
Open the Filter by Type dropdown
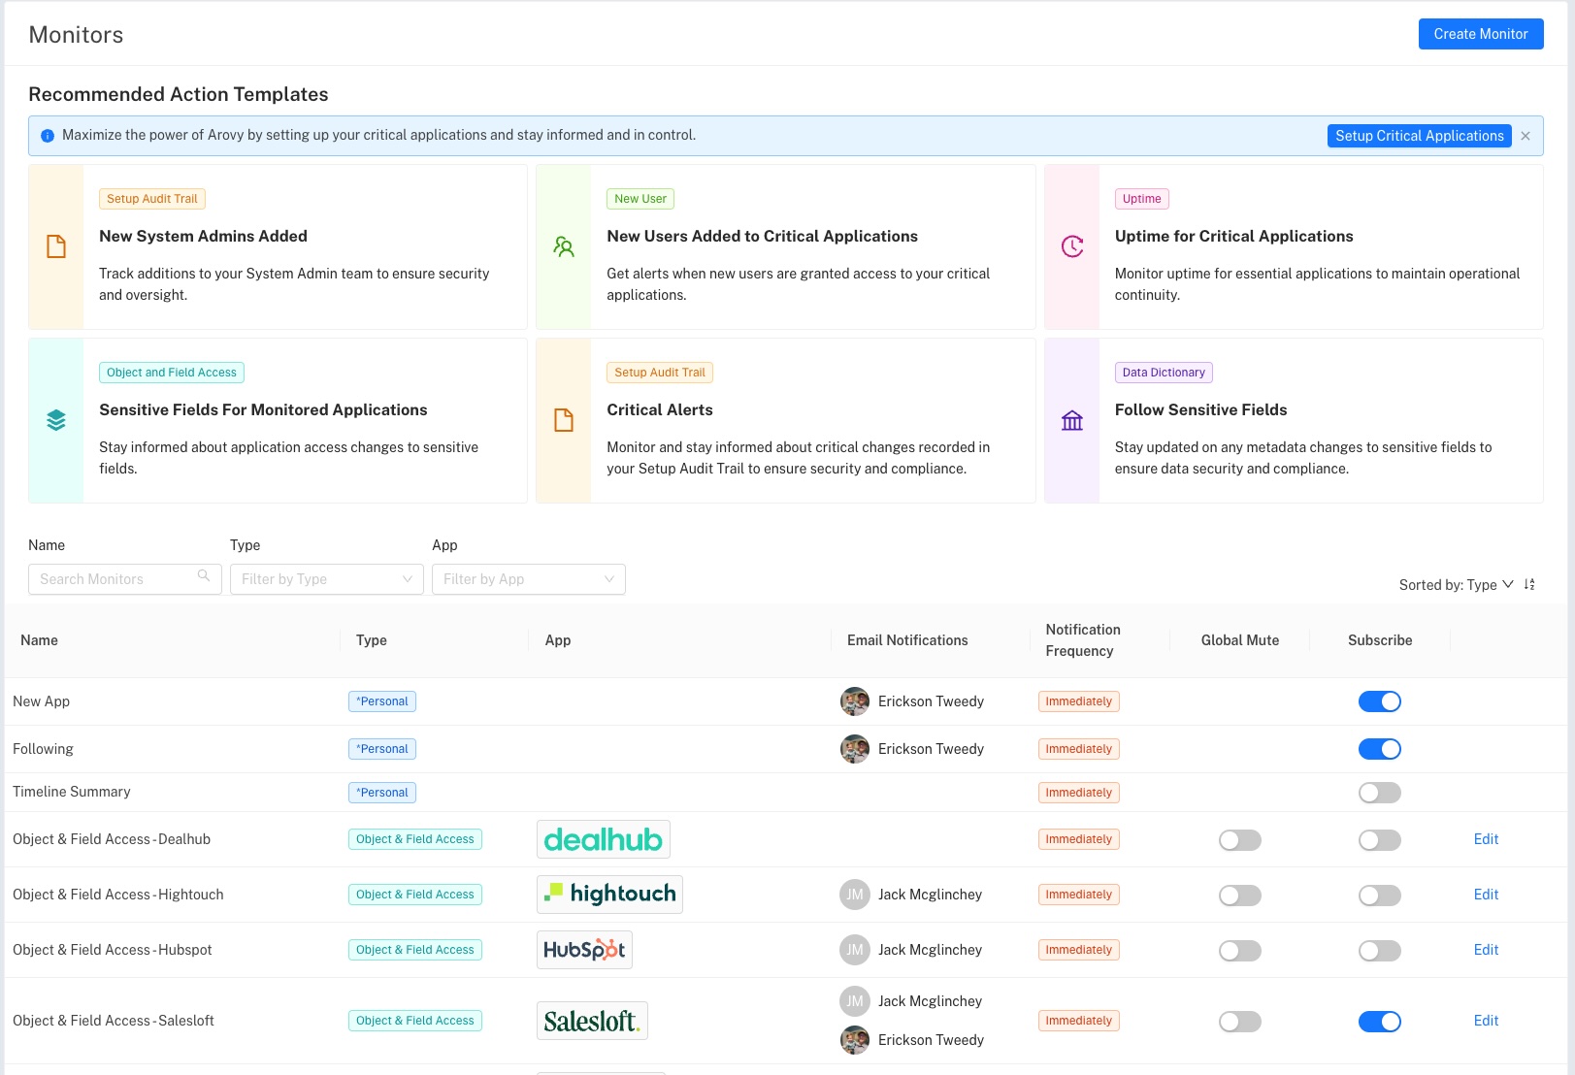tap(327, 579)
